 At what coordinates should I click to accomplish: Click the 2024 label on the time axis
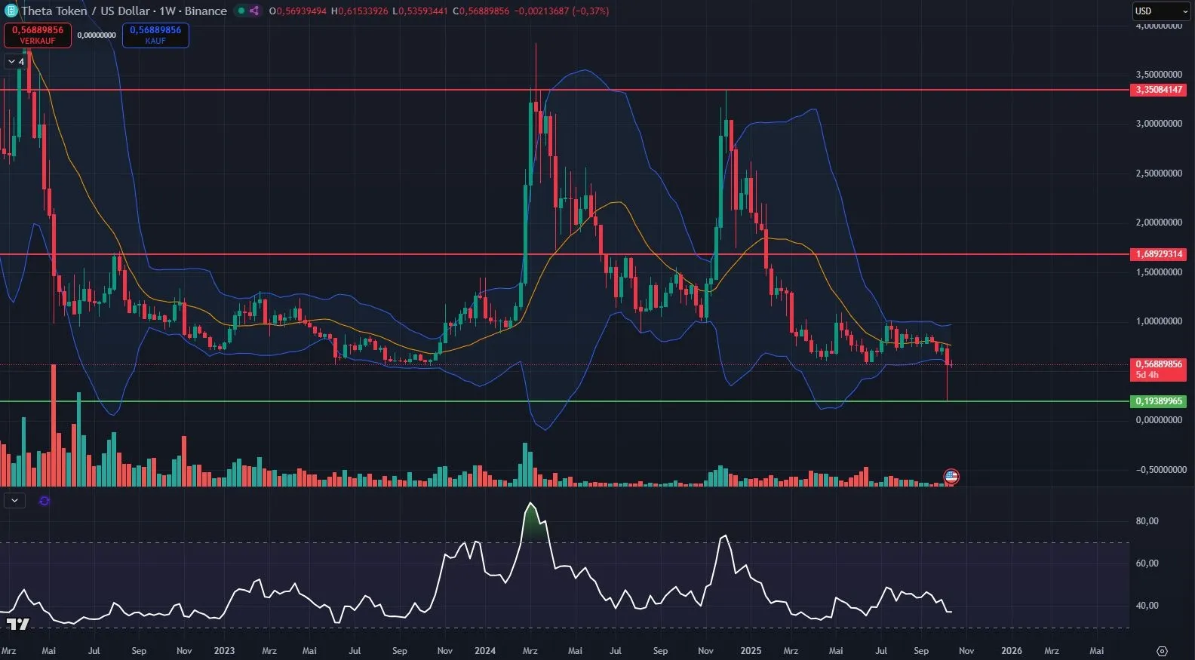coord(485,650)
